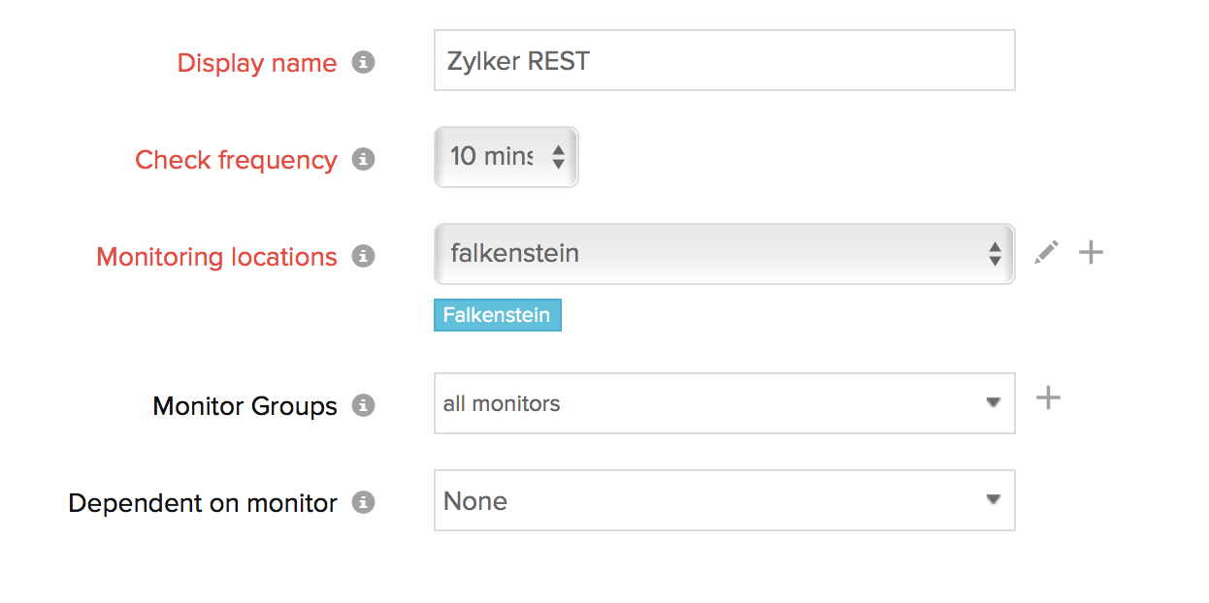Click plus icon next to monitoring locations

[x=1092, y=253]
